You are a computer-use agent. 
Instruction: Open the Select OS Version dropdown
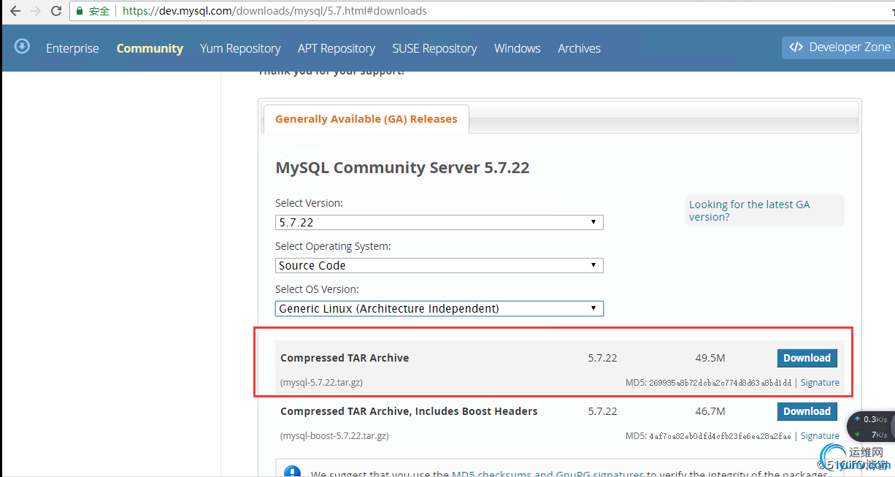coord(439,308)
